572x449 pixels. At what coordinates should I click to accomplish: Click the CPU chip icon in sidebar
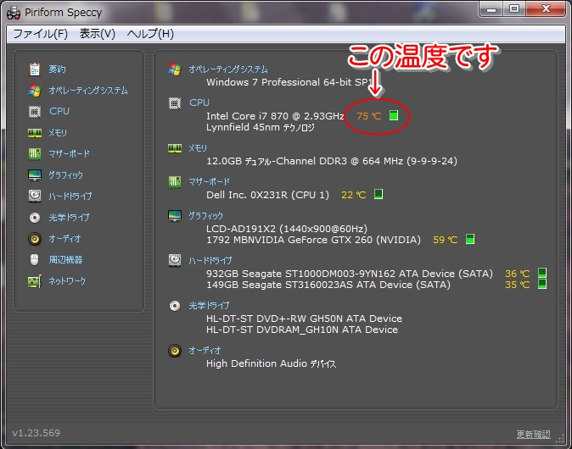(35, 112)
